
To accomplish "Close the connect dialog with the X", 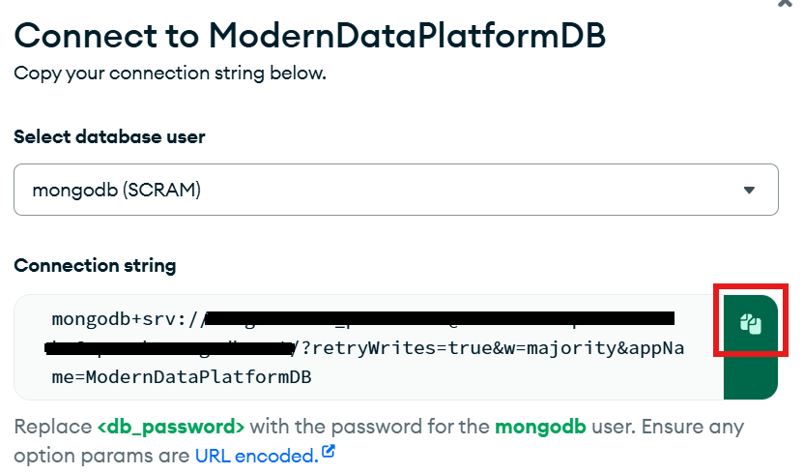I will pos(787,3).
